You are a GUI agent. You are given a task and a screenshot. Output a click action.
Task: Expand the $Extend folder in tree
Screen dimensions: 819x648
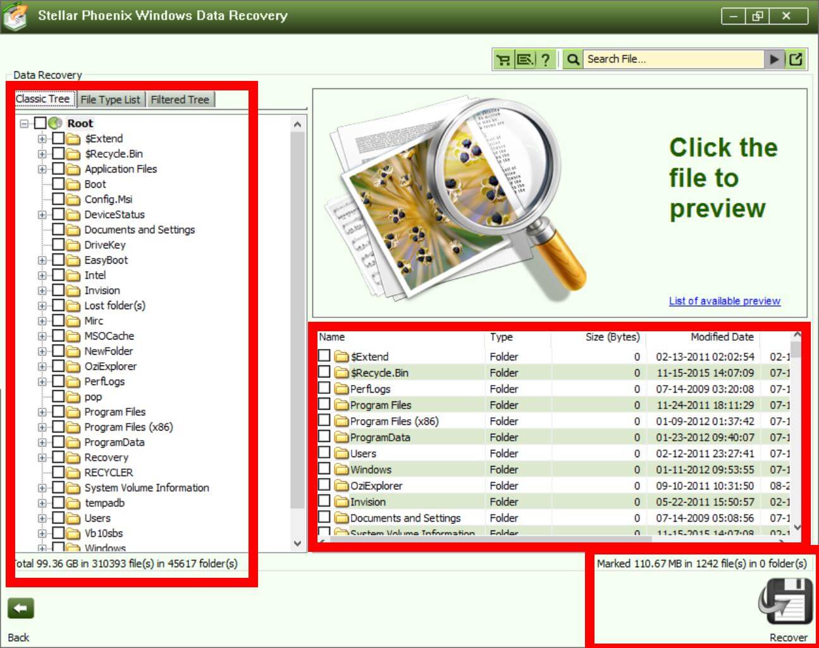[42, 138]
